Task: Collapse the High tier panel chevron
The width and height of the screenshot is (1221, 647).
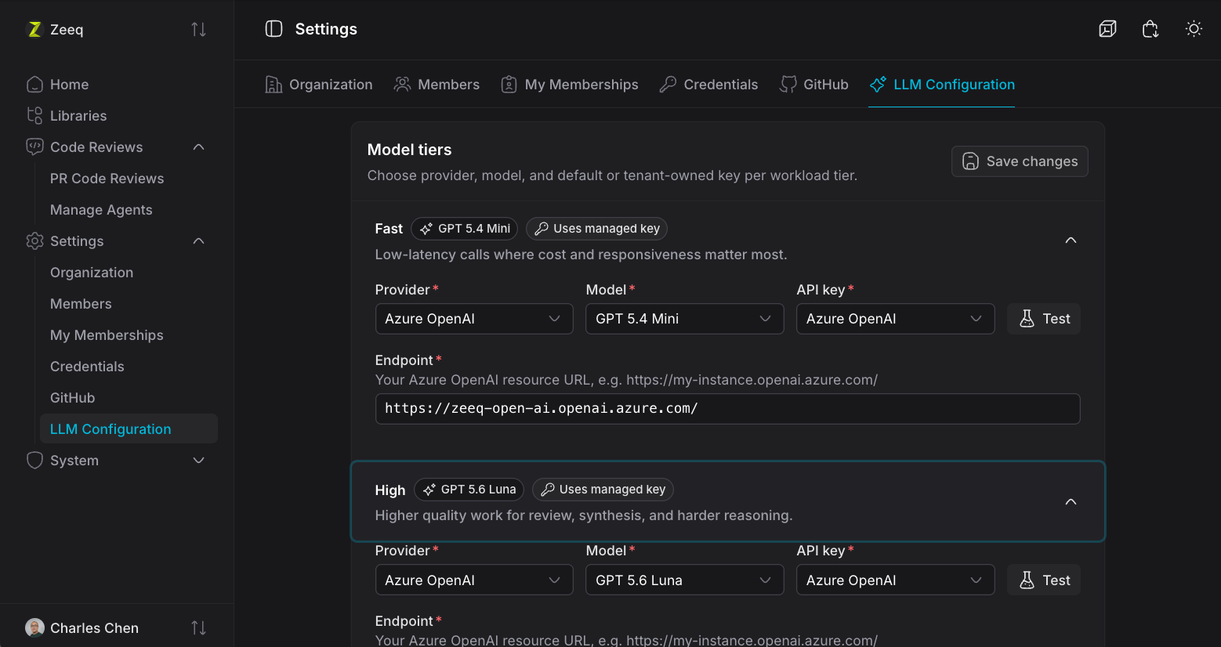Action: pyautogui.click(x=1071, y=501)
